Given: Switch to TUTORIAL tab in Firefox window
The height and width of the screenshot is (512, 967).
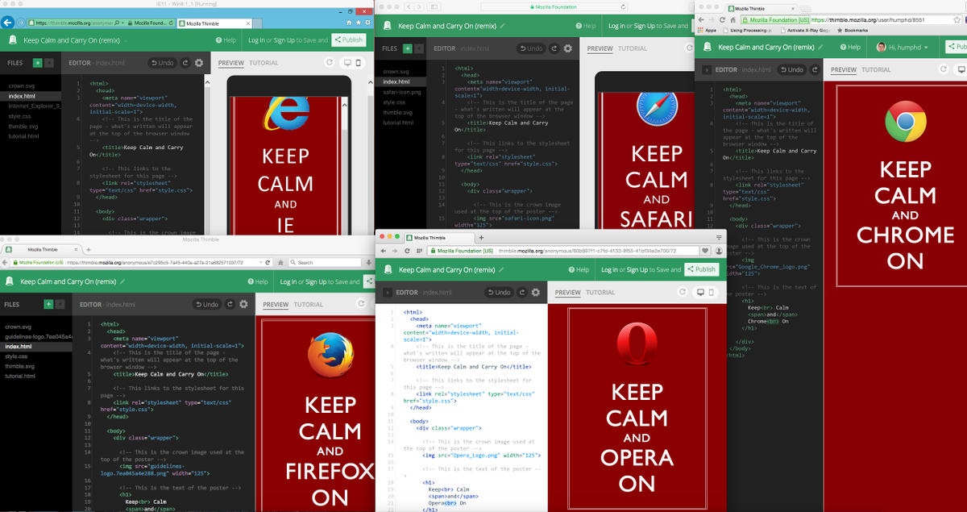Looking at the screenshot, I should click(x=309, y=304).
